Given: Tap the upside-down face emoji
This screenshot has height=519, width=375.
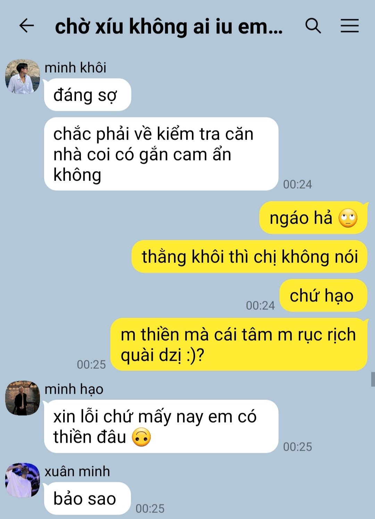Looking at the screenshot, I should tap(142, 437).
